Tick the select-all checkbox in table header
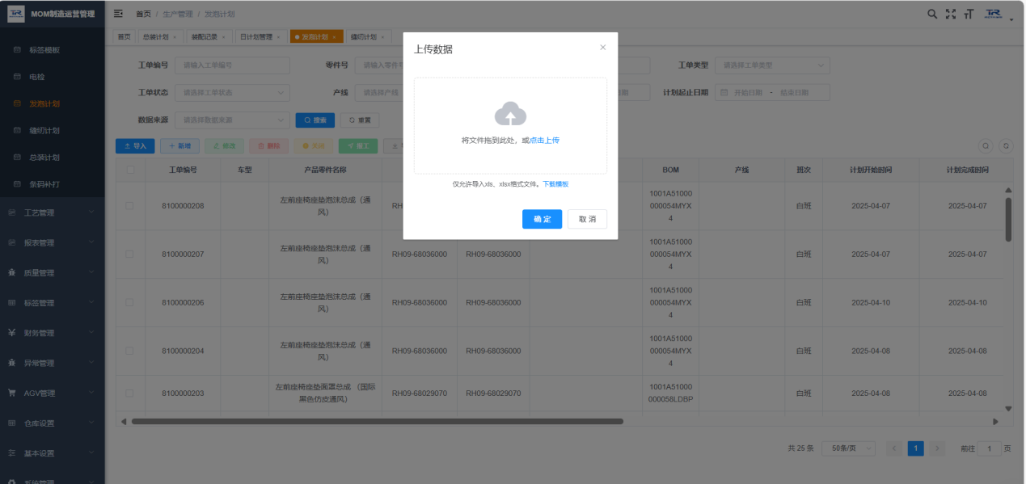 click(x=129, y=170)
